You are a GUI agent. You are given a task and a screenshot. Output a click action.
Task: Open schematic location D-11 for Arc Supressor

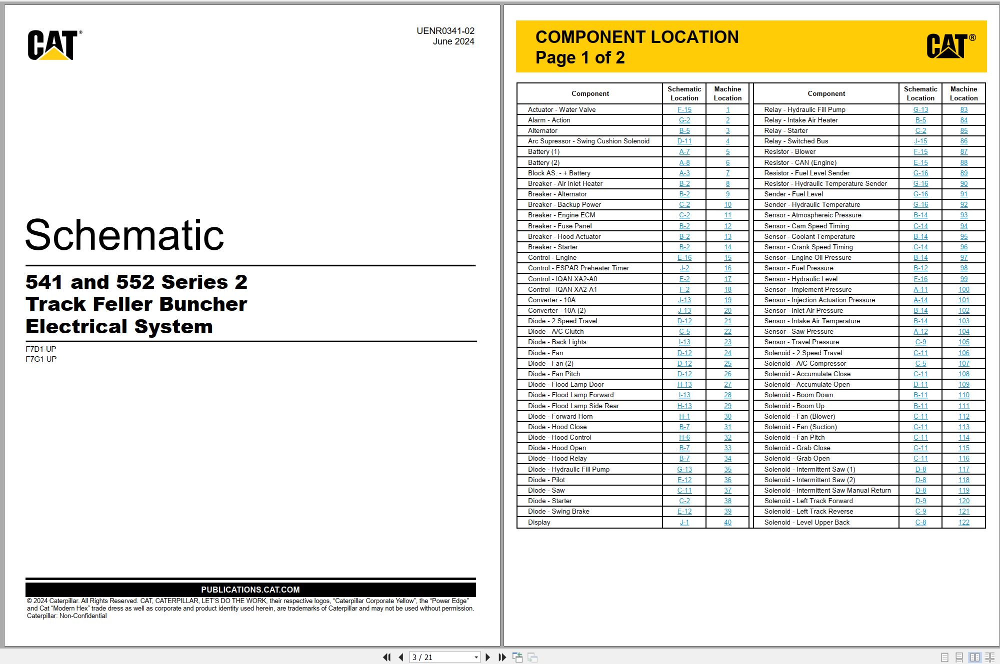[684, 141]
